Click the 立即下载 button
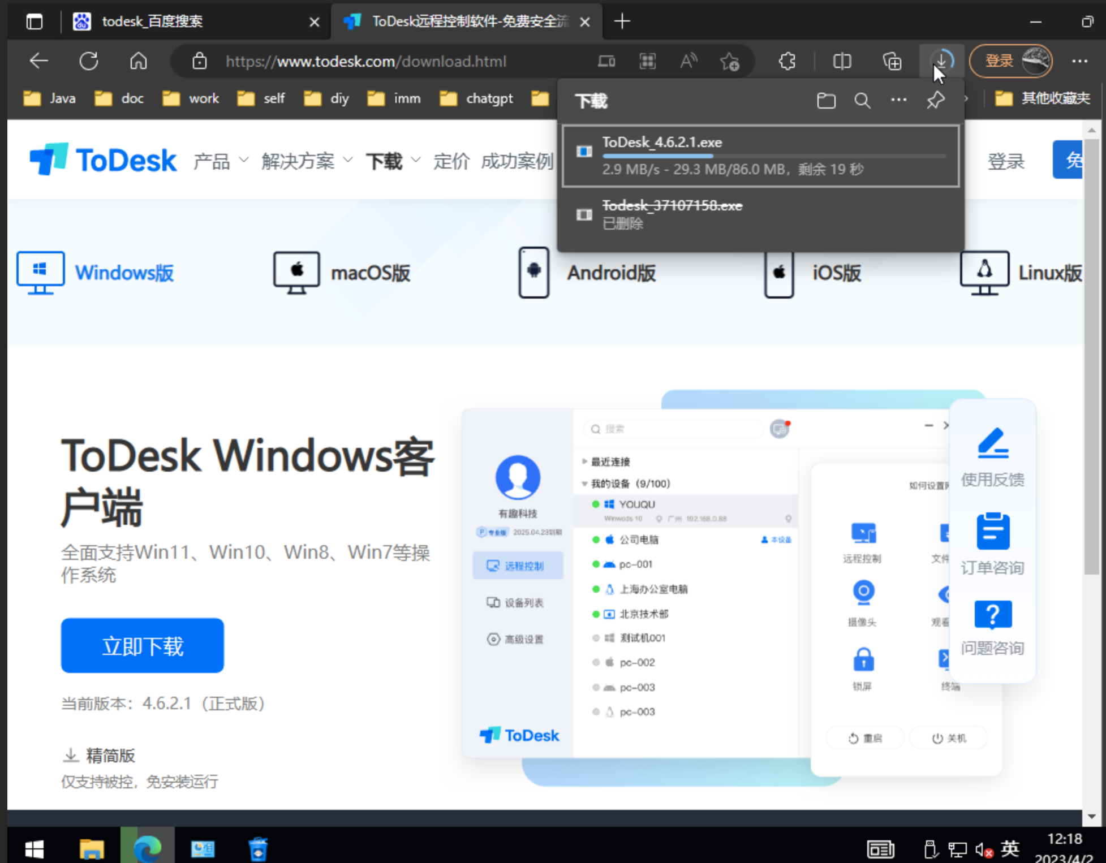1106x863 pixels. tap(143, 645)
